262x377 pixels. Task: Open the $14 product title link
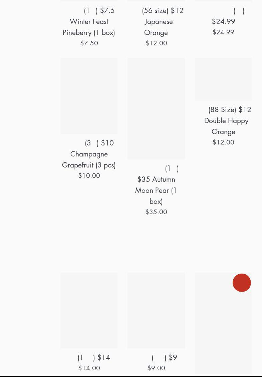[93, 357]
